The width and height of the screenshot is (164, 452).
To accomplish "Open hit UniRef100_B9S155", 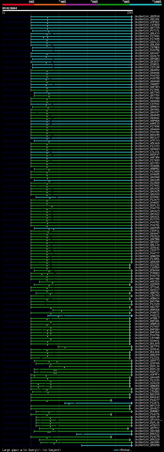I will tap(147, 135).
